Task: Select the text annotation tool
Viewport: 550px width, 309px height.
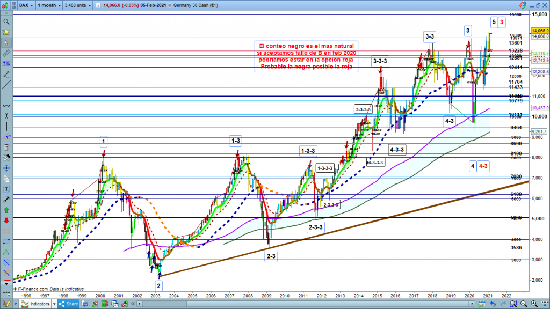Action: point(6,189)
